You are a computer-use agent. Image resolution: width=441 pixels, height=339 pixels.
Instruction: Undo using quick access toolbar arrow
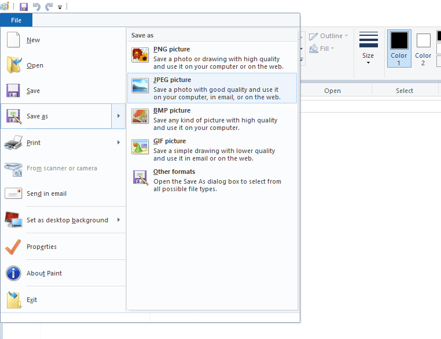(x=36, y=6)
